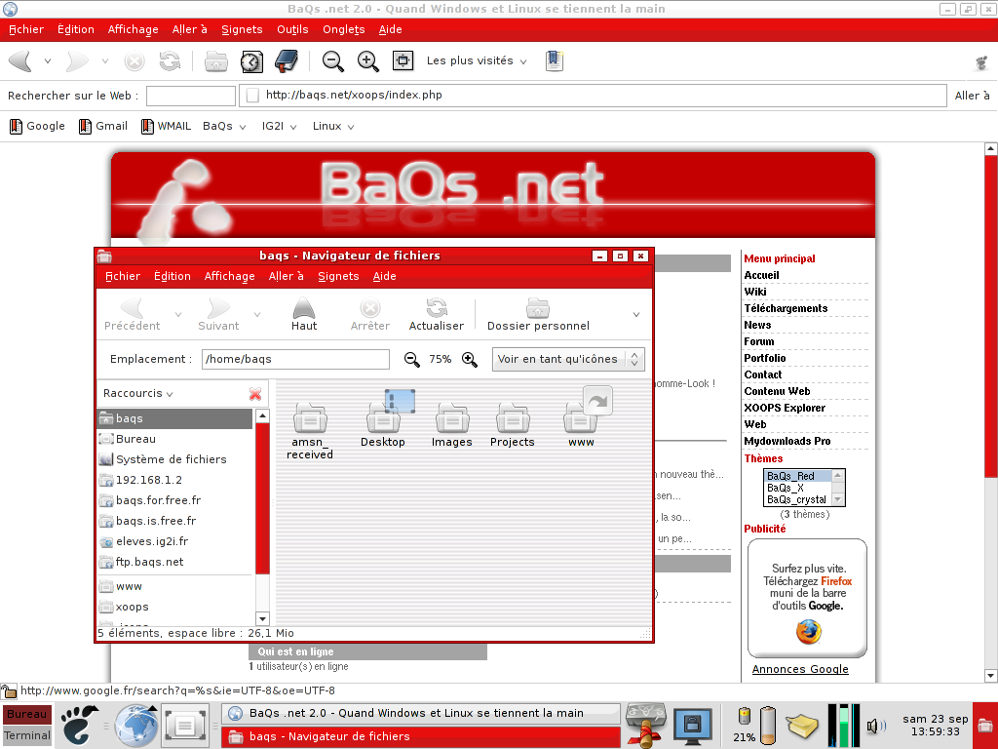Expand the IG2I bookmarks folder
The height and width of the screenshot is (749, 998).
(x=280, y=126)
